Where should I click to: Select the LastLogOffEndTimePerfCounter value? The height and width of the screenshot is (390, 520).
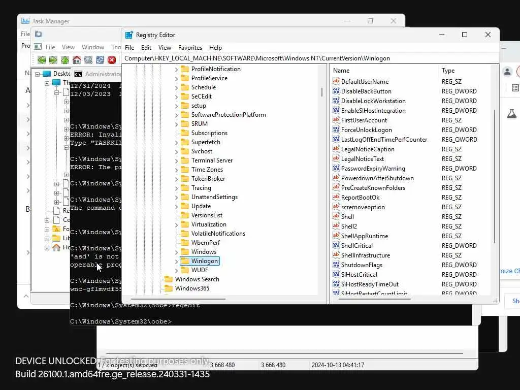tap(384, 140)
